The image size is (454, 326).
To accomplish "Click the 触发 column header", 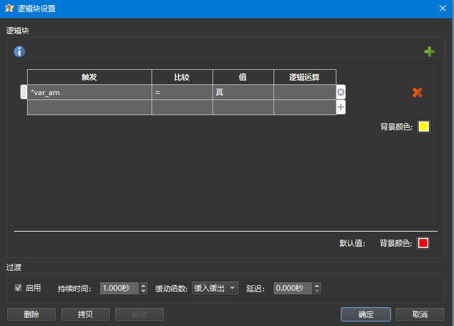I will 89,77.
